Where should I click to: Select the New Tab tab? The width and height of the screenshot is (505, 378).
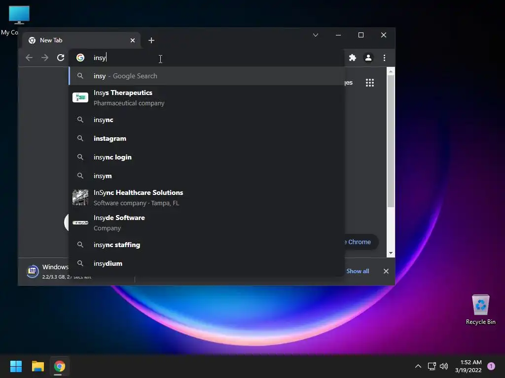pos(82,40)
